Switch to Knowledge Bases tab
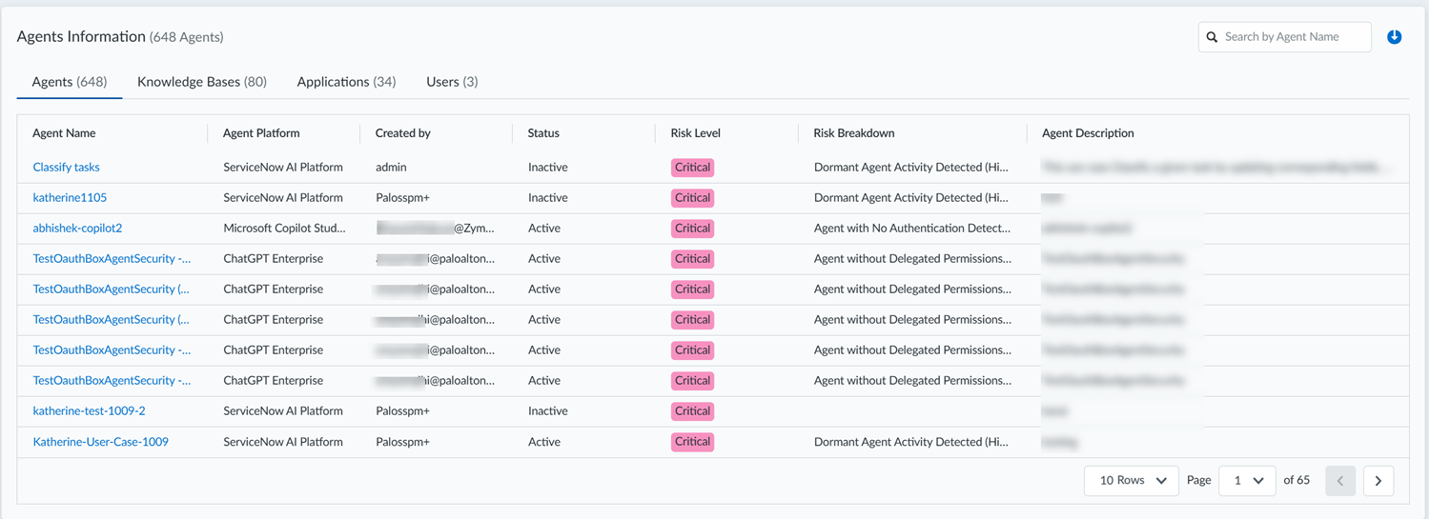This screenshot has width=1430, height=519. coord(202,82)
